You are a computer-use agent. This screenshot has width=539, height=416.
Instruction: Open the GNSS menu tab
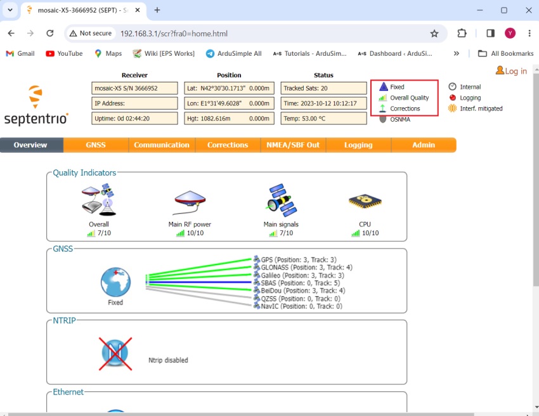pos(96,145)
